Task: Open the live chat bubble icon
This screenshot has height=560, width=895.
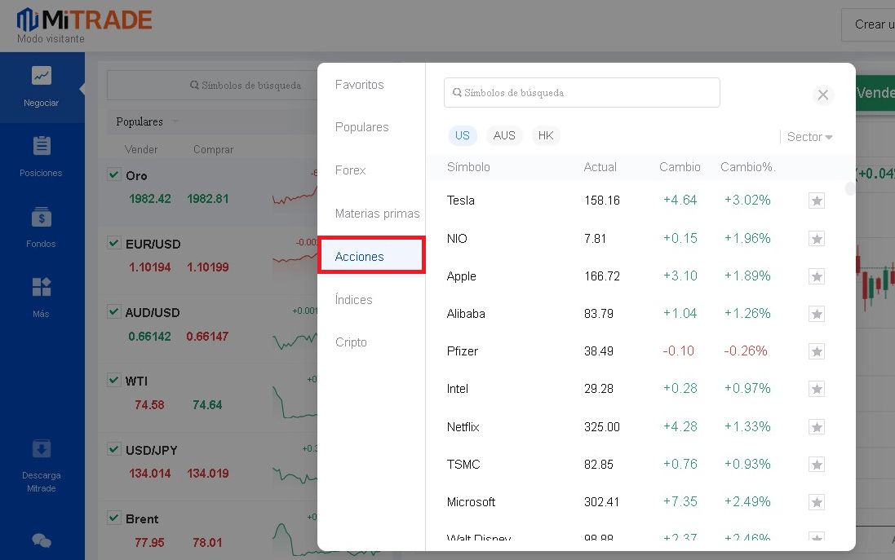Action: [42, 540]
